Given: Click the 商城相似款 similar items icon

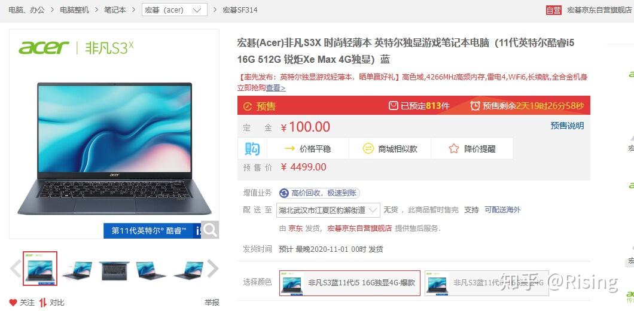Looking at the screenshot, I should [368, 148].
